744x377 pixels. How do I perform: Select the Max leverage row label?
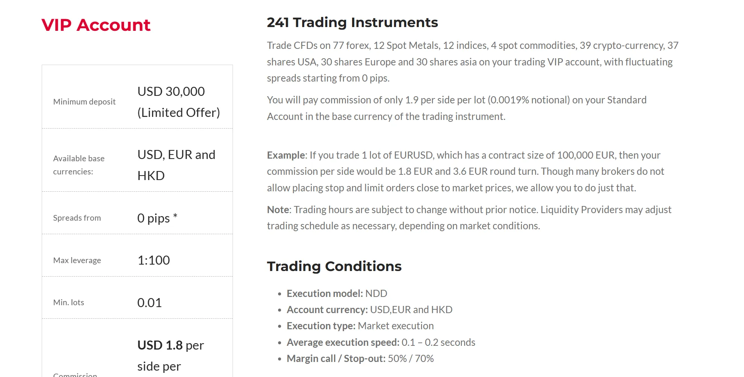(77, 260)
